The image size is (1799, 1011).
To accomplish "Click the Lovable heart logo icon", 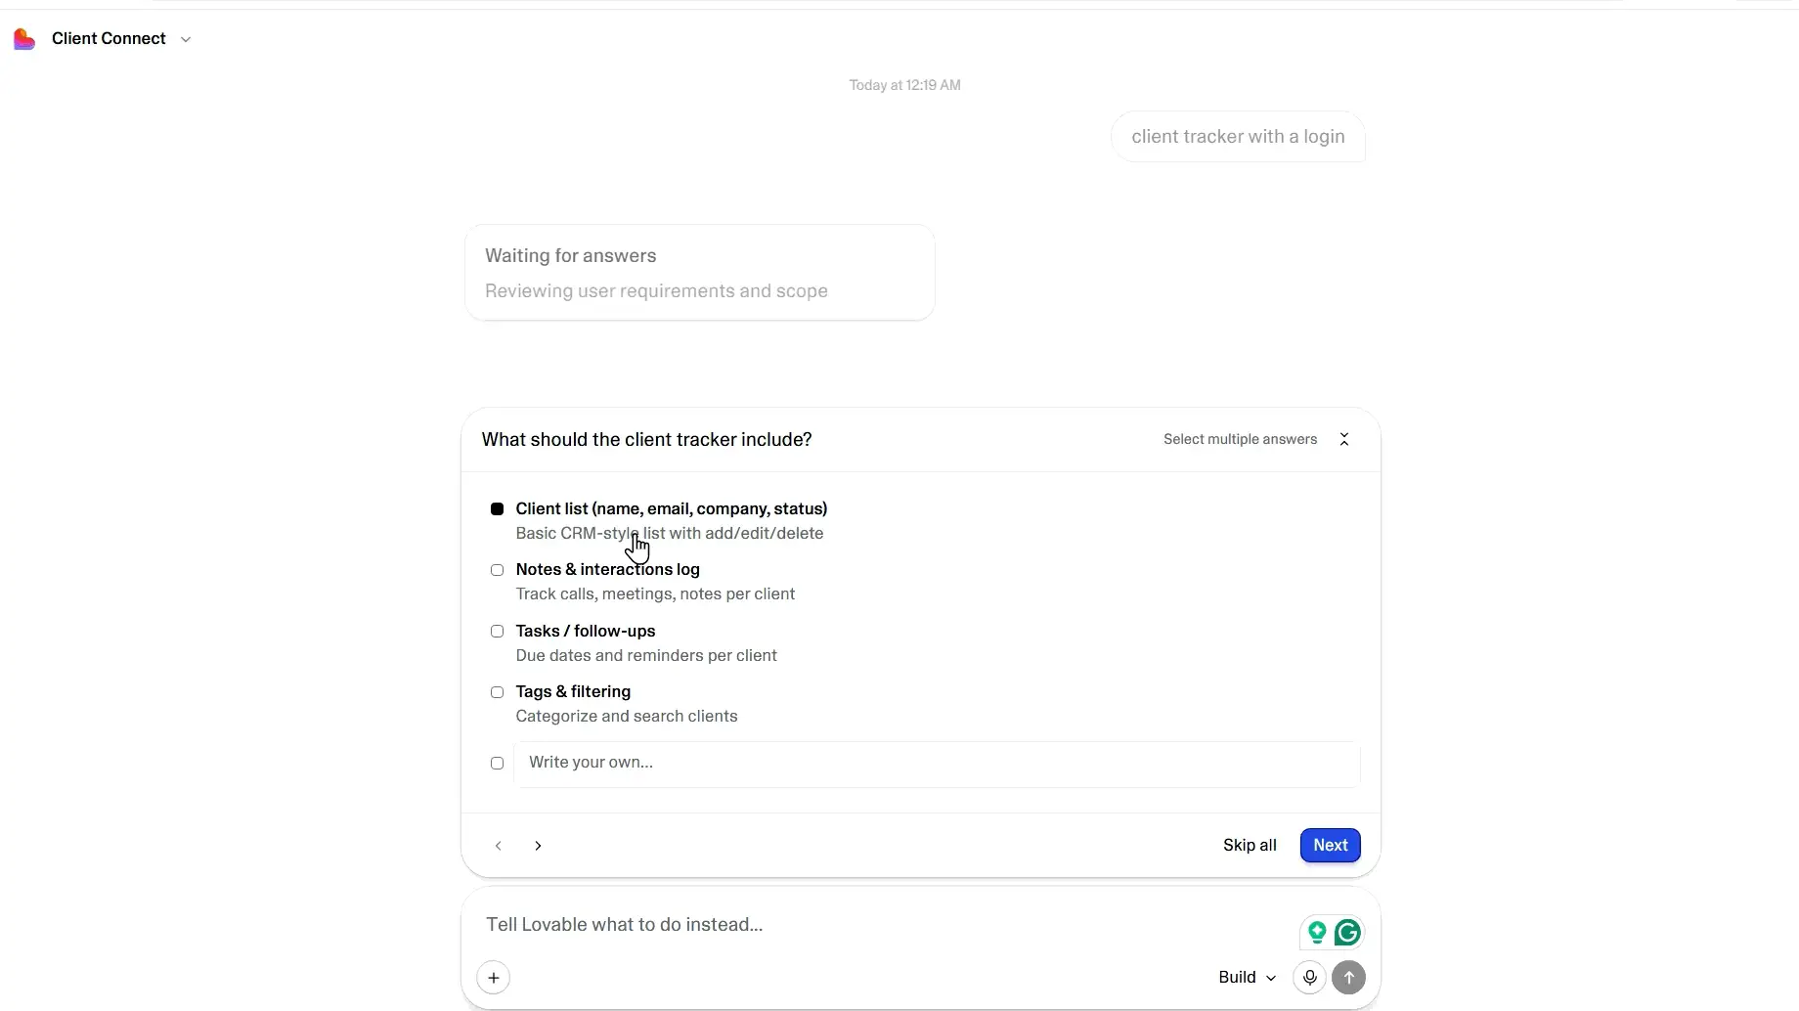I will point(24,39).
